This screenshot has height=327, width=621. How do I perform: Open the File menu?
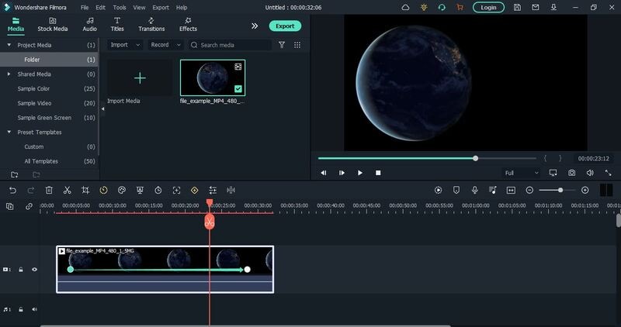(85, 8)
